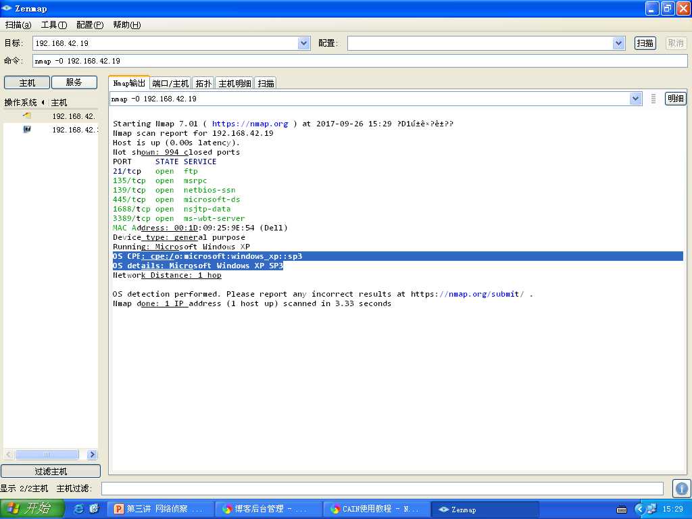Expand the target address dropdown

point(303,43)
